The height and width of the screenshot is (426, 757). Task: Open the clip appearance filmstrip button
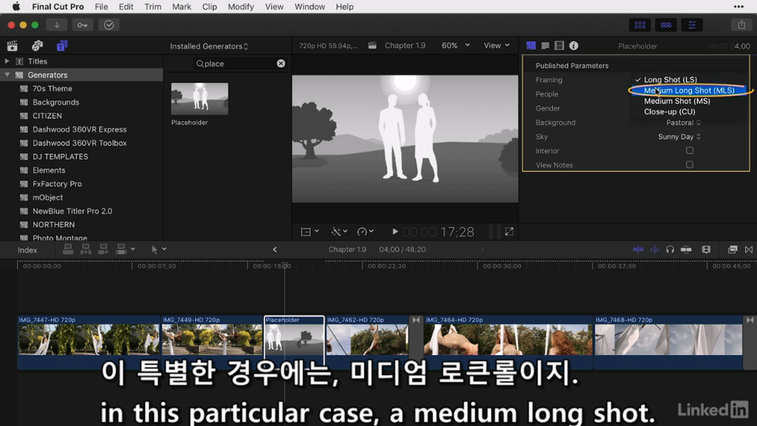tap(706, 250)
